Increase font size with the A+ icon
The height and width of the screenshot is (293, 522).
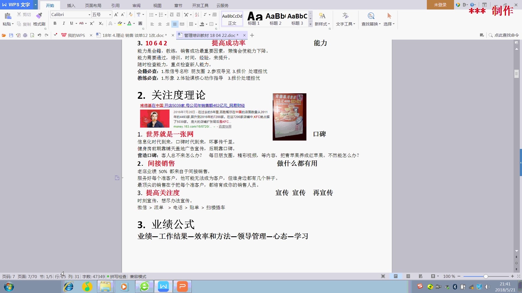pos(116,15)
